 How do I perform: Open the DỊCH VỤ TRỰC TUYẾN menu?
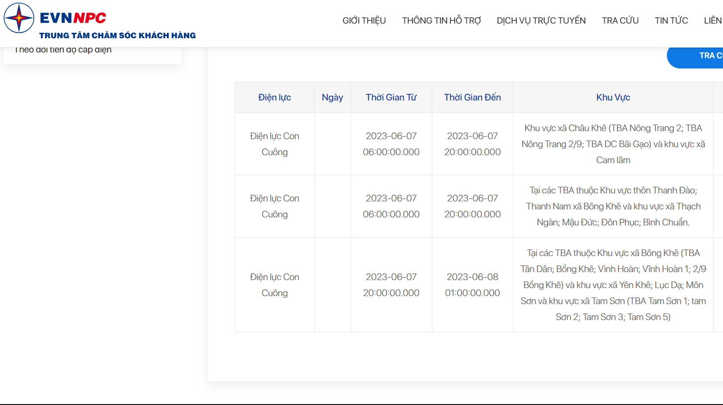point(541,20)
